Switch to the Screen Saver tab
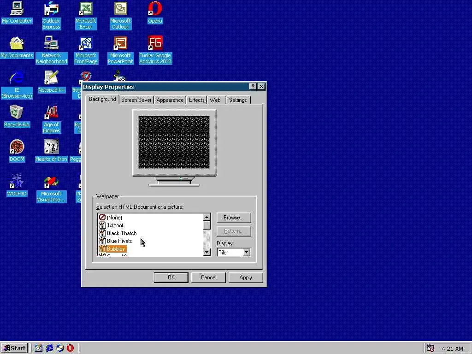 click(136, 100)
